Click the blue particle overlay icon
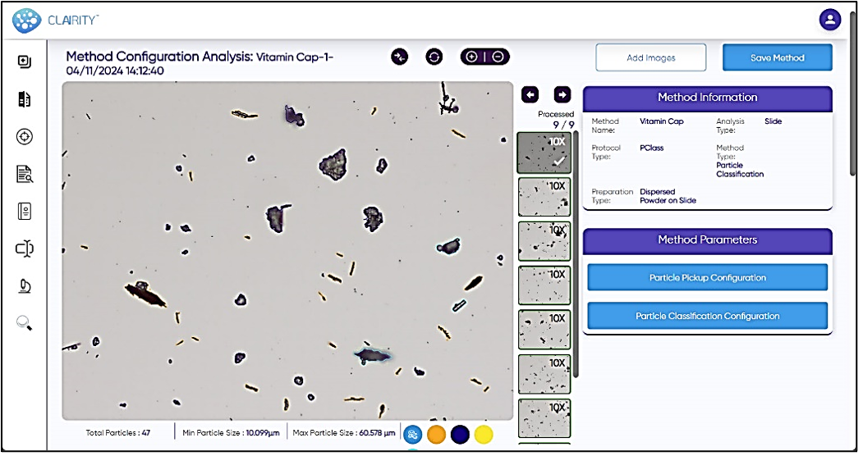The height and width of the screenshot is (456, 863). coord(413,434)
